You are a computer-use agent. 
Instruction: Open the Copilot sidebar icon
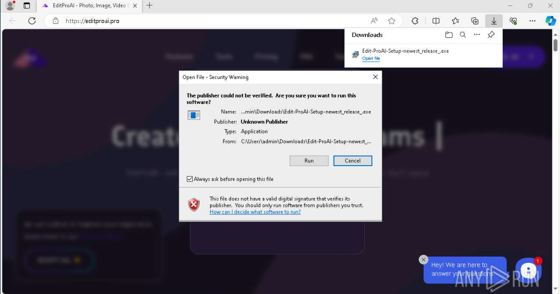[551, 21]
